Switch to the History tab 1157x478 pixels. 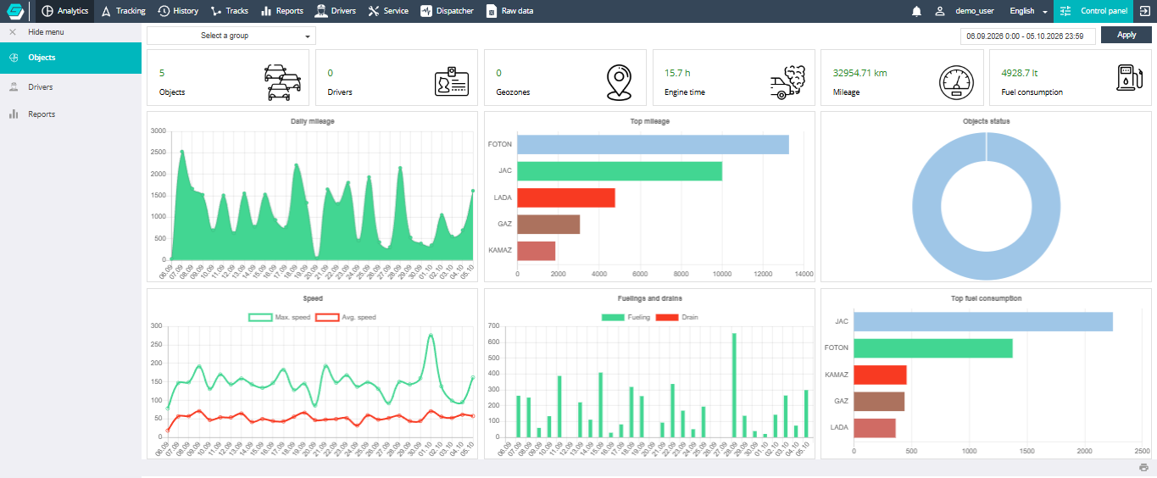pyautogui.click(x=179, y=11)
